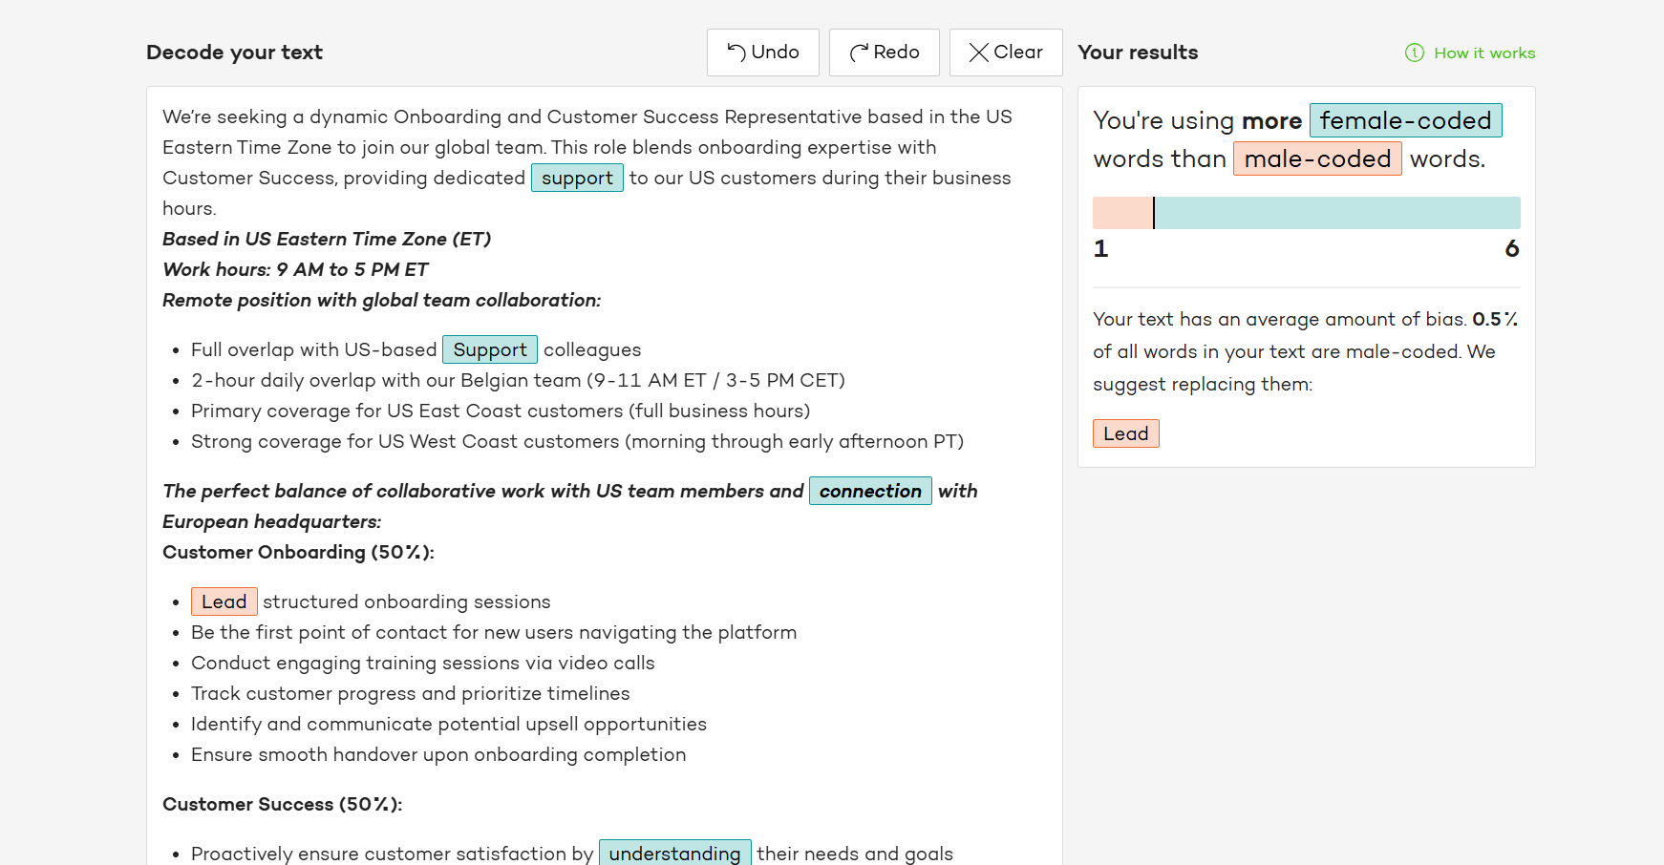Click the 'Lead' highlight in the onboarding bullet
This screenshot has width=1664, height=865.
pyautogui.click(x=224, y=601)
